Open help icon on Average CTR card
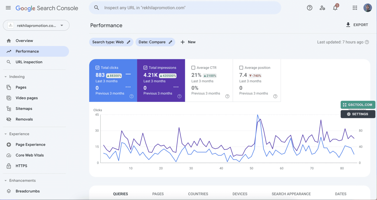The height and width of the screenshot is (200, 377). [x=227, y=96]
